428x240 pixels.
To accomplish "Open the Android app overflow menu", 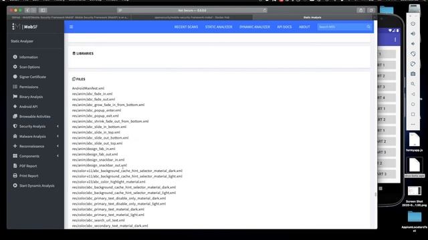I will 395,40.
